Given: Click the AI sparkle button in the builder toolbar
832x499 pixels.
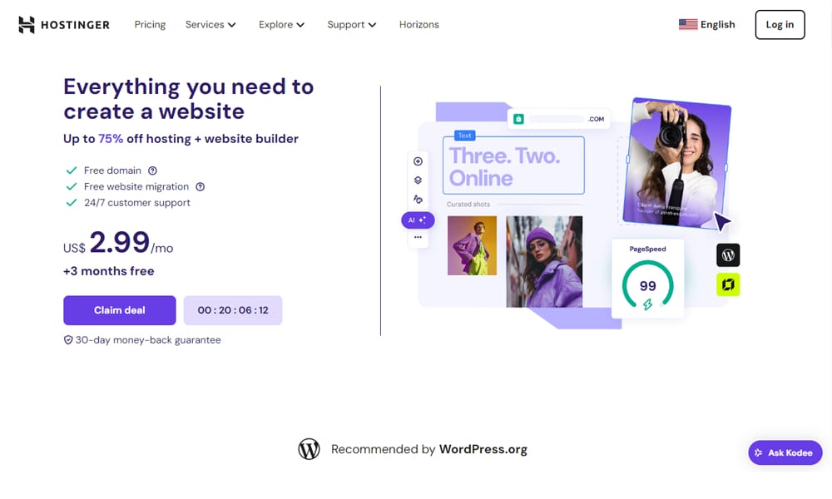Looking at the screenshot, I should click(418, 220).
